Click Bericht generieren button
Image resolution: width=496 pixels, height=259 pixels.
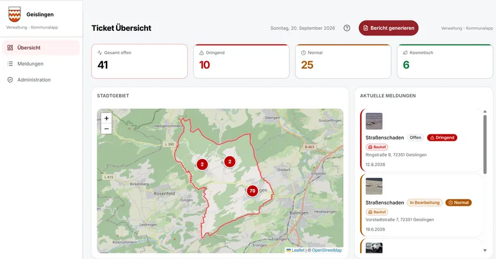[x=389, y=28]
